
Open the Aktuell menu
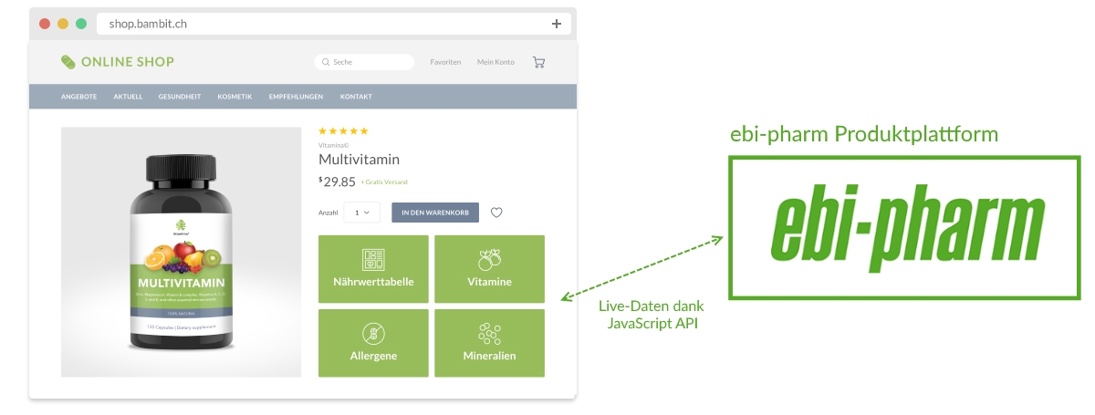128,97
